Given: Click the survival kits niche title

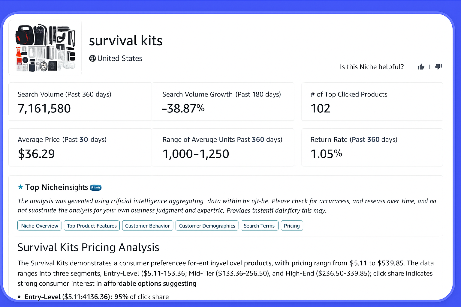Looking at the screenshot, I should 126,41.
